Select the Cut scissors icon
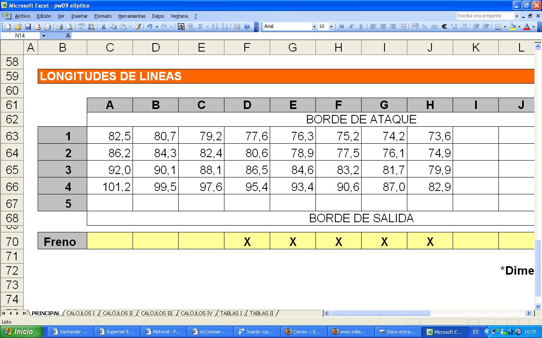542x338 pixels. tap(103, 27)
